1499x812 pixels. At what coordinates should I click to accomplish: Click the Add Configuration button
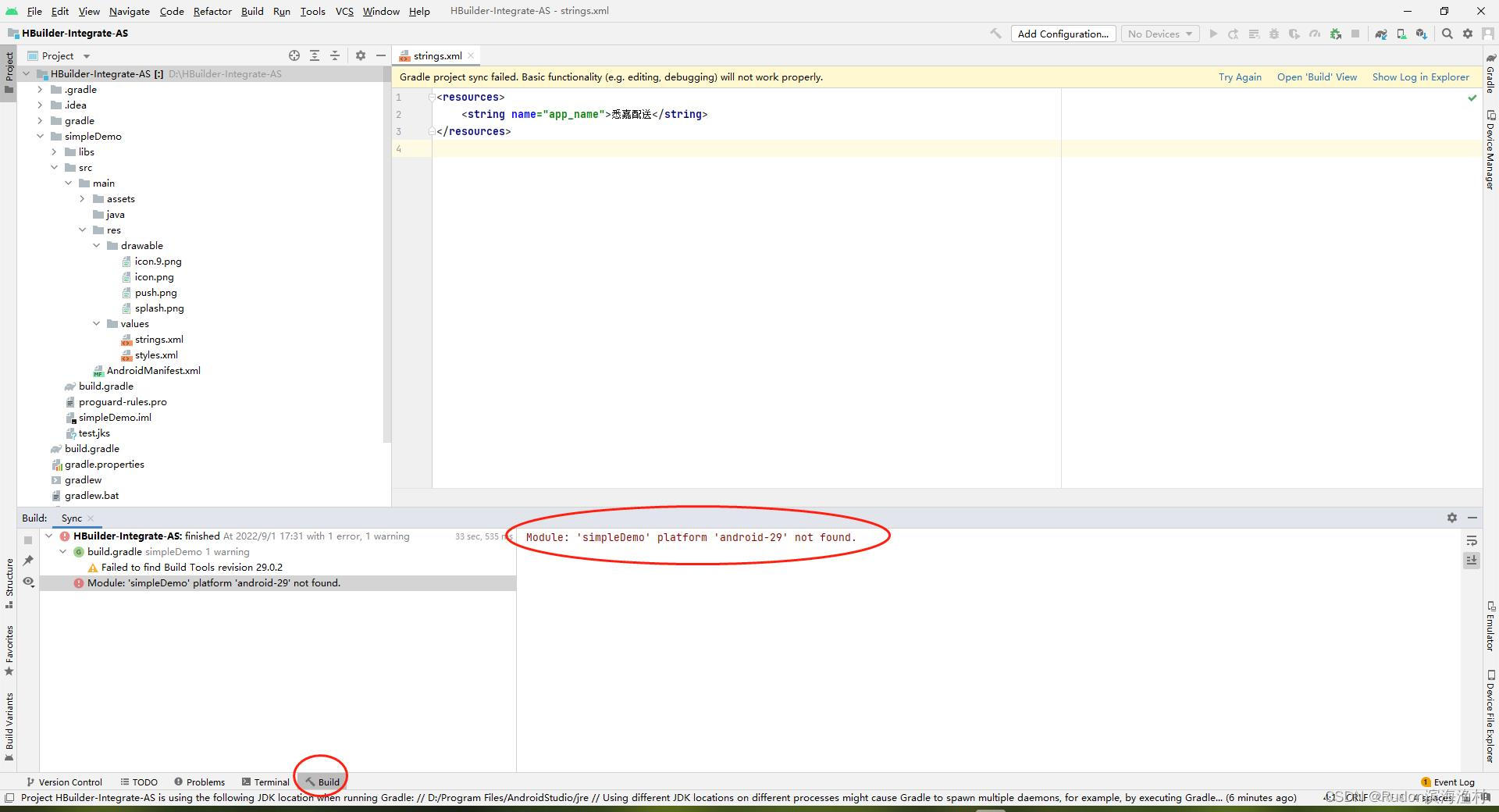pyautogui.click(x=1063, y=34)
